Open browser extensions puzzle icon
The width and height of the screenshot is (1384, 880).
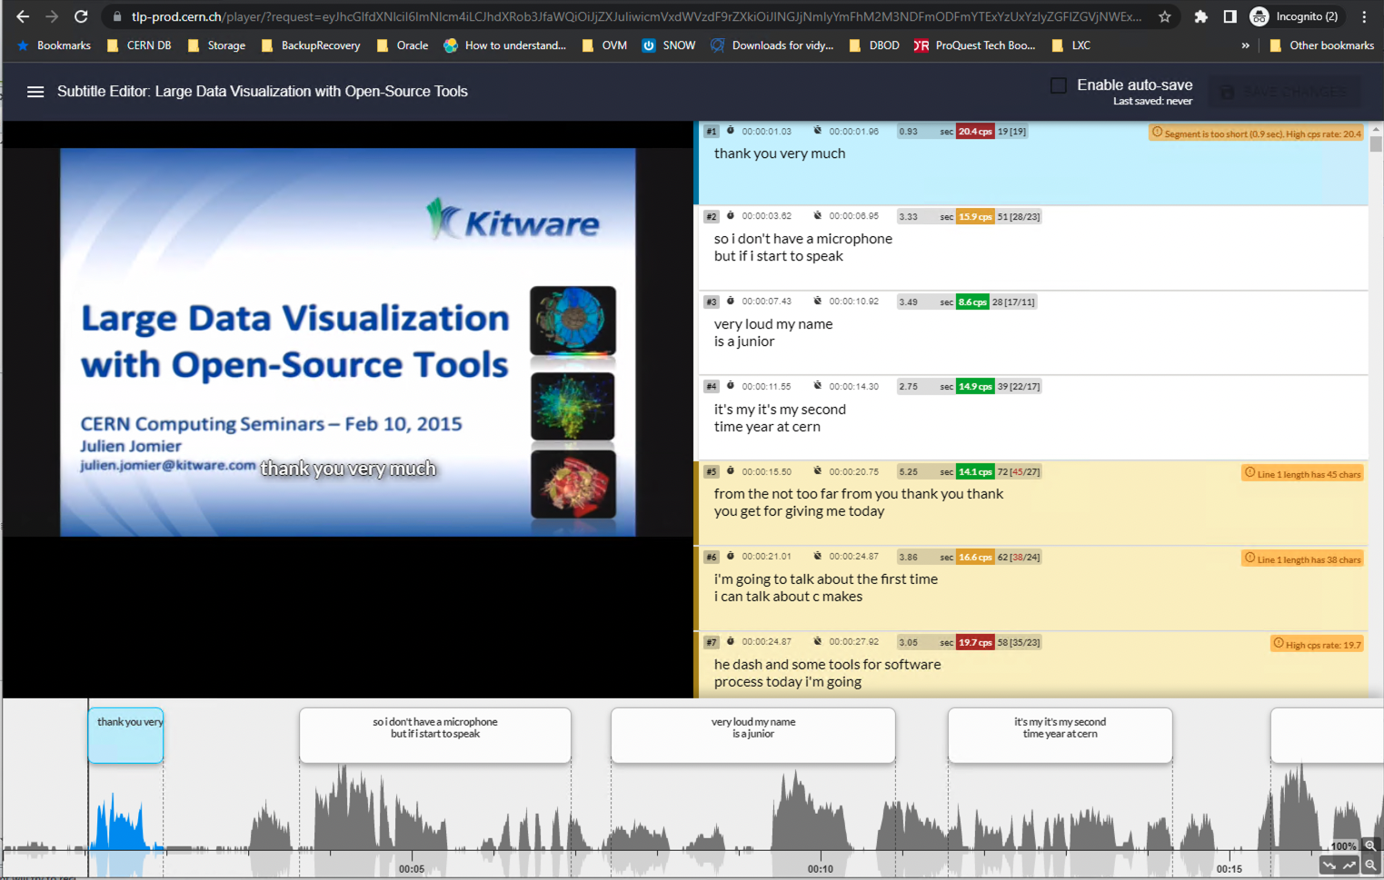coord(1200,16)
